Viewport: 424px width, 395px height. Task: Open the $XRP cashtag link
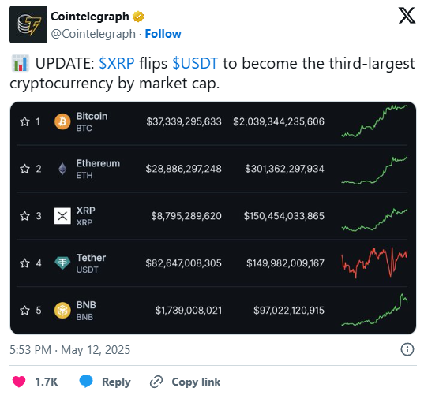[117, 63]
